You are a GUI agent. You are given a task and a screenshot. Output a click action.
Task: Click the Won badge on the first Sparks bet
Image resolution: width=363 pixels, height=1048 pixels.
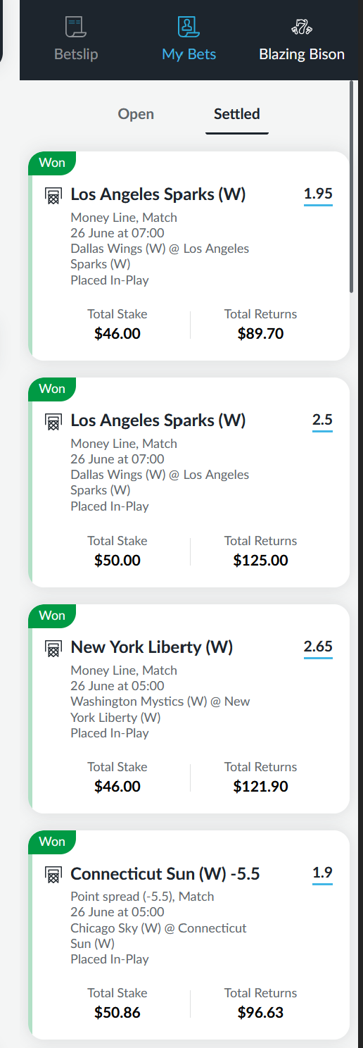click(x=51, y=163)
